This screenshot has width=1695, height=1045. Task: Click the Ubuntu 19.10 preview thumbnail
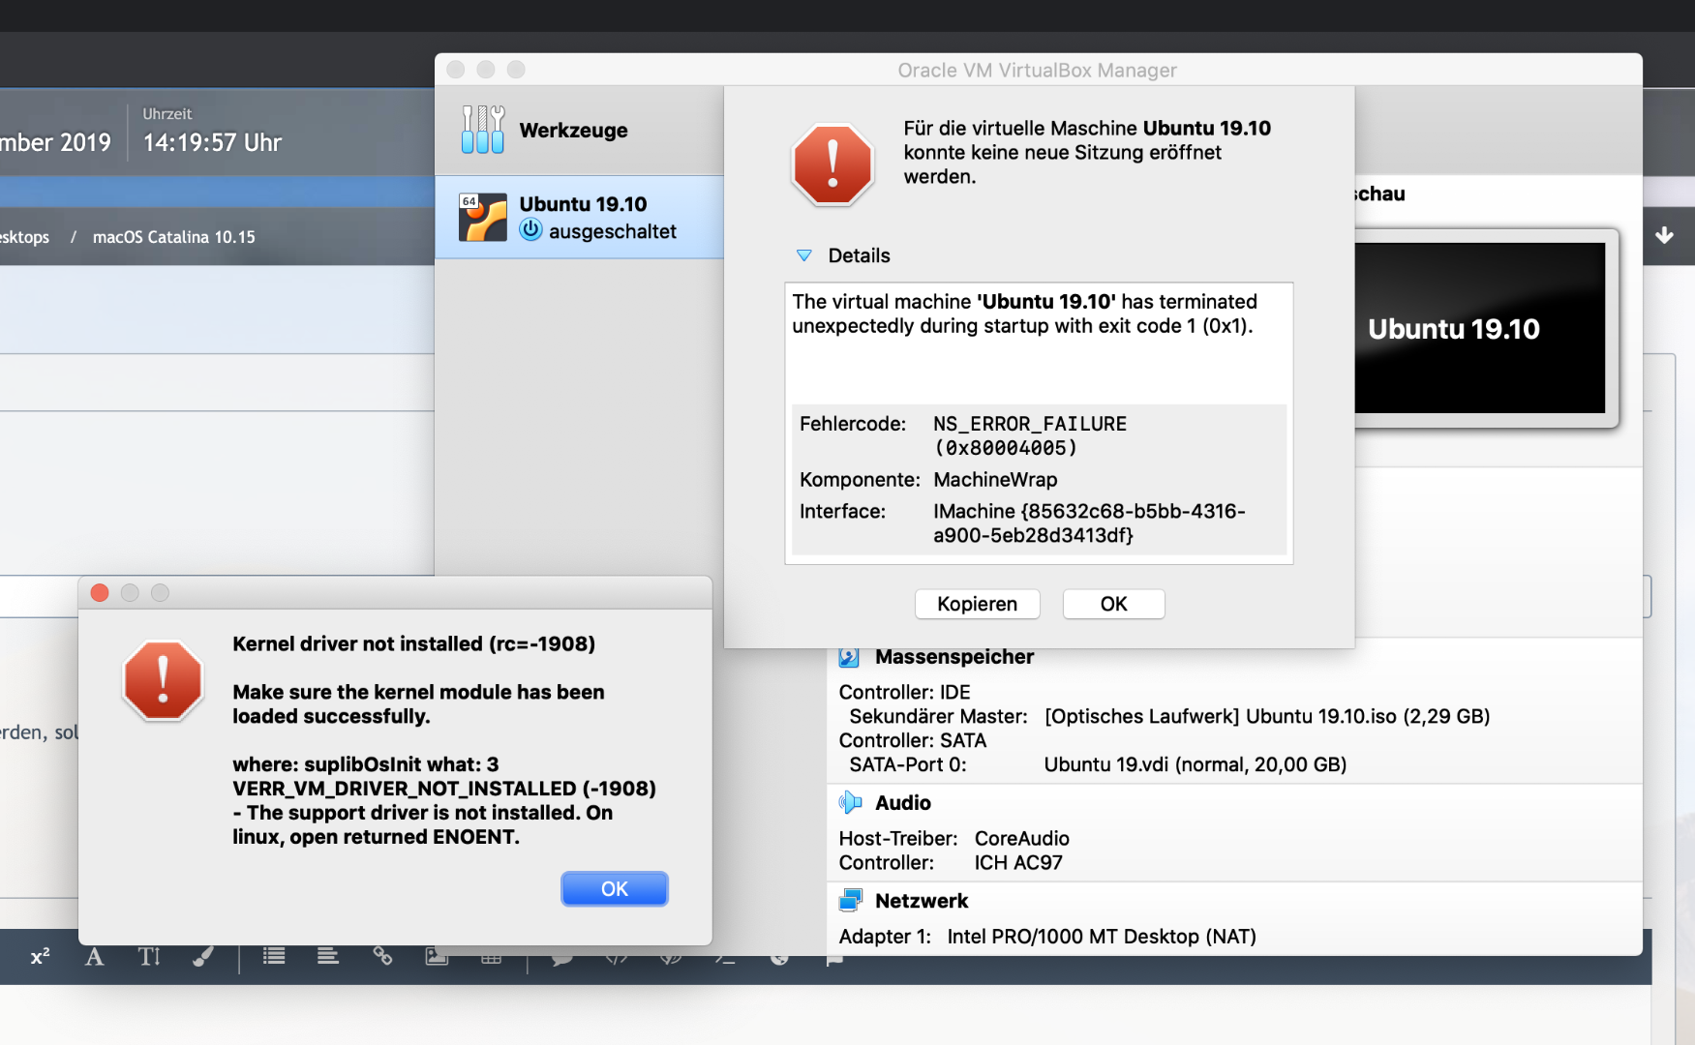click(x=1480, y=328)
